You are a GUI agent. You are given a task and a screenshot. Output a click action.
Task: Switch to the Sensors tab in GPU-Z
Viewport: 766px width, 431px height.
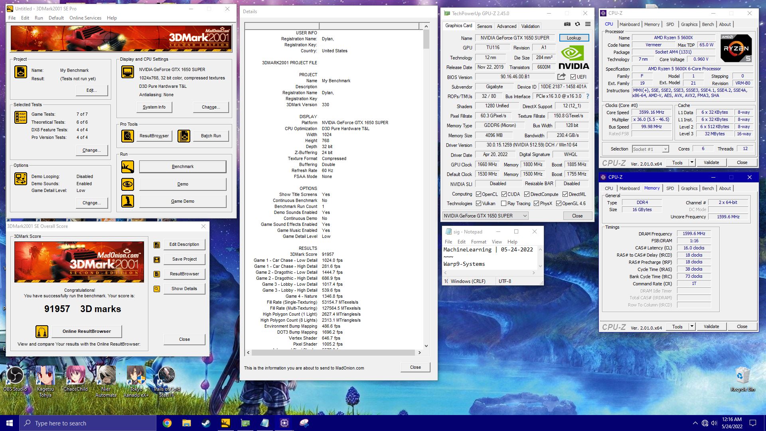point(484,26)
